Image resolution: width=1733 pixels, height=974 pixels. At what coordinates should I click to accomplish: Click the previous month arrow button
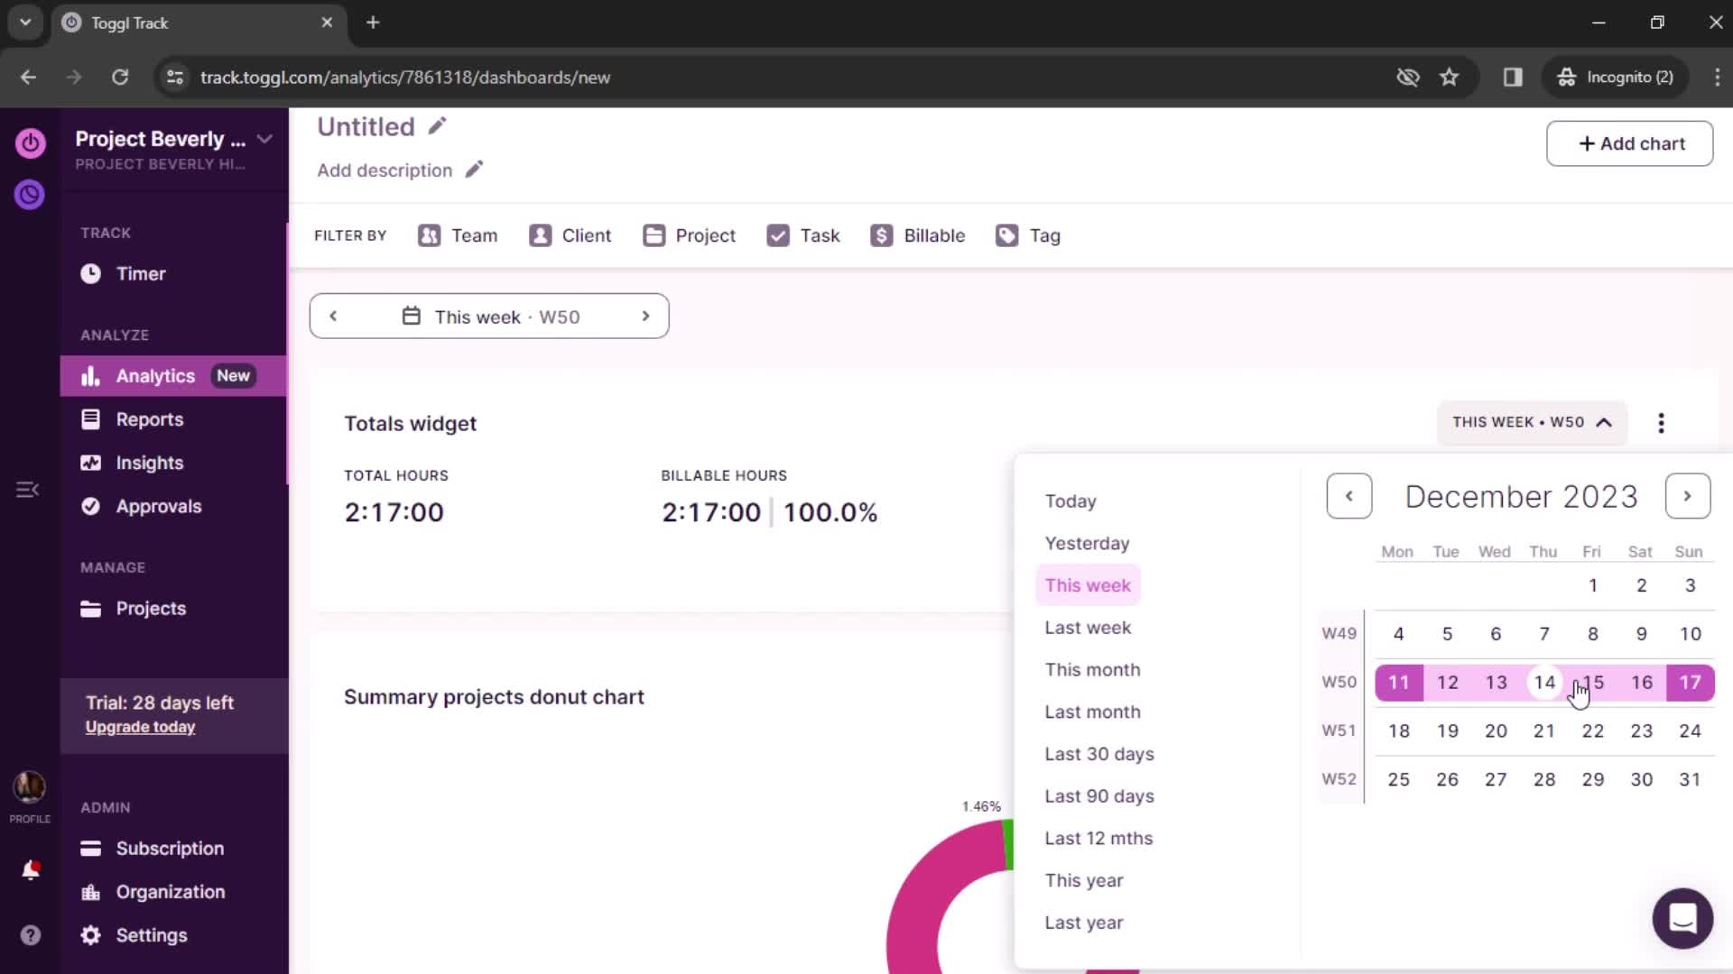[x=1348, y=496]
